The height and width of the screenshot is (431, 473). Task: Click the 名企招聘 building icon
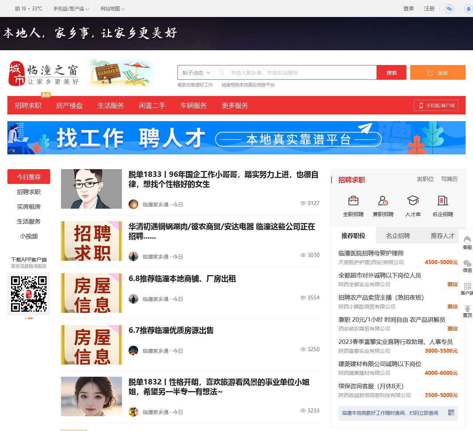[x=442, y=201]
